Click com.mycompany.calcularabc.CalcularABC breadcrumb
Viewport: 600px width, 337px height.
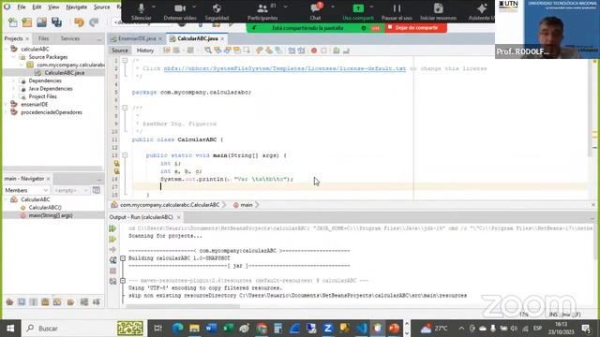coord(170,205)
